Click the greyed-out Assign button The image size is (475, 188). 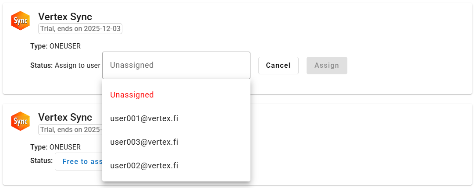tap(327, 66)
